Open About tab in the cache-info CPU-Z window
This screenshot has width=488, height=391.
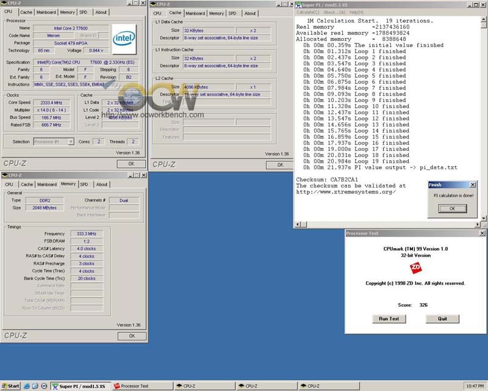[x=250, y=13]
